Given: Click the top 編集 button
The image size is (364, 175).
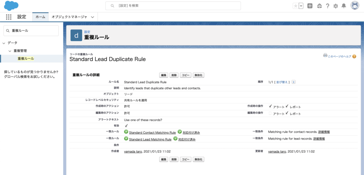Looking at the screenshot, I should [x=164, y=75].
